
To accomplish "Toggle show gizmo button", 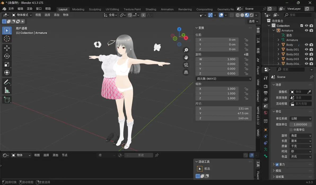I will click(210, 15).
